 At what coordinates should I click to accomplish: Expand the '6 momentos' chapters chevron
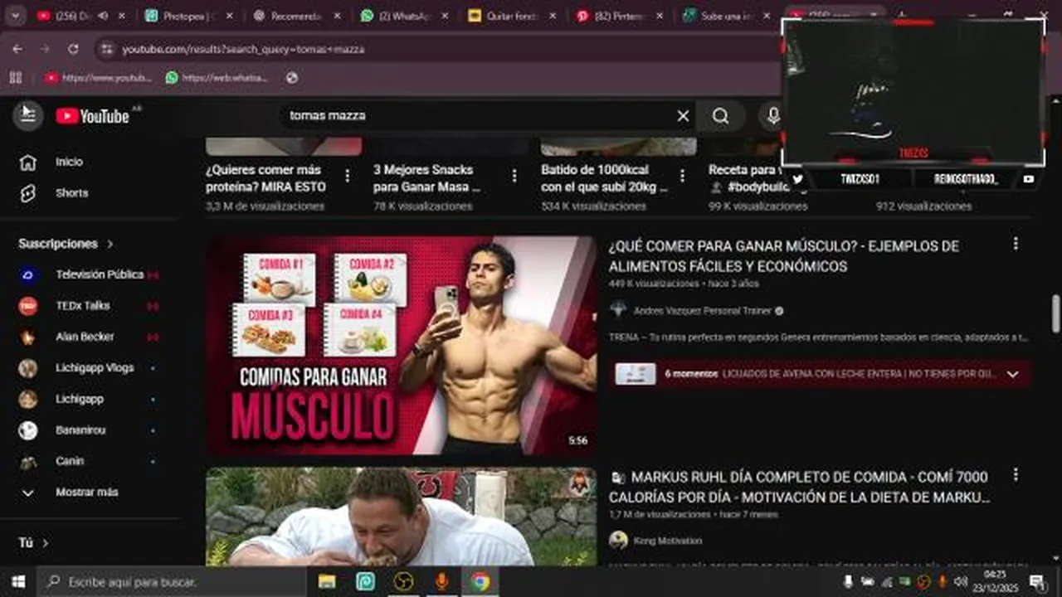tap(1012, 374)
